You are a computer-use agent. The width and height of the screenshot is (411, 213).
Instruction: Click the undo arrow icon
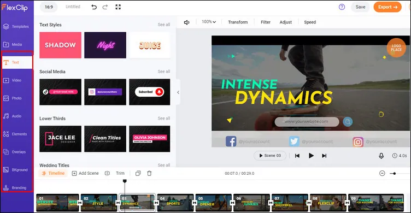click(94, 7)
